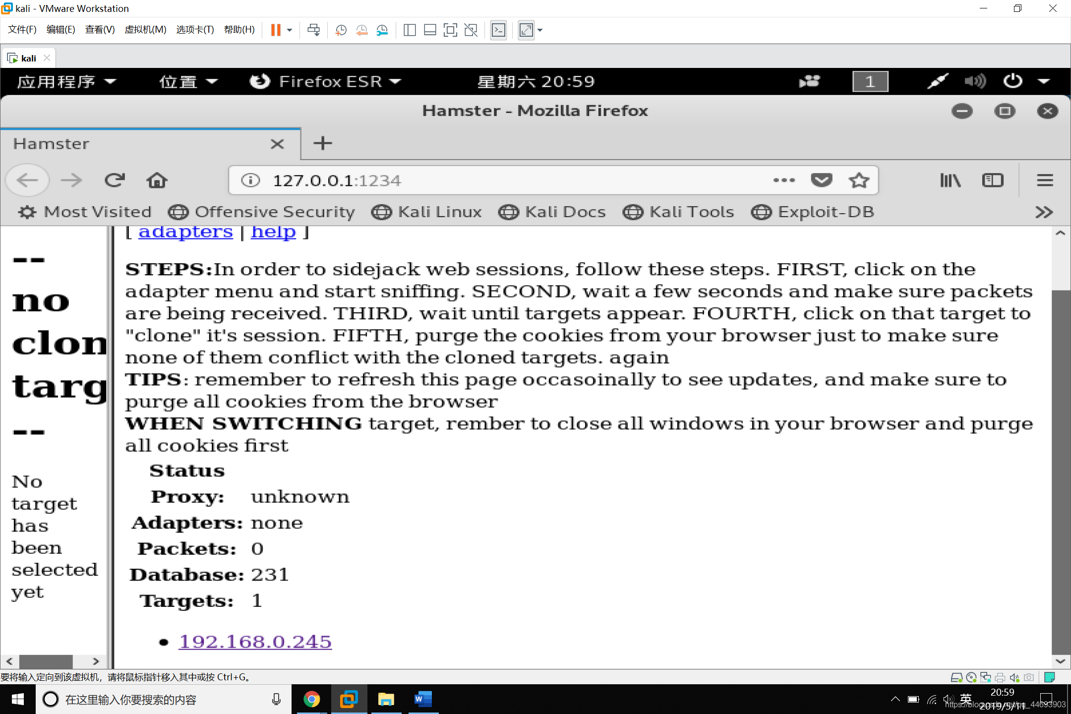The height and width of the screenshot is (714, 1071).
Task: Open the Exploit-DB bookmark
Action: tap(813, 212)
